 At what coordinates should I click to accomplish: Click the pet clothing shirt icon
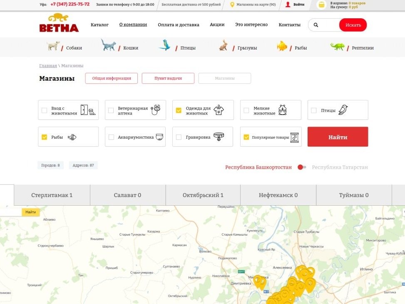219,110
